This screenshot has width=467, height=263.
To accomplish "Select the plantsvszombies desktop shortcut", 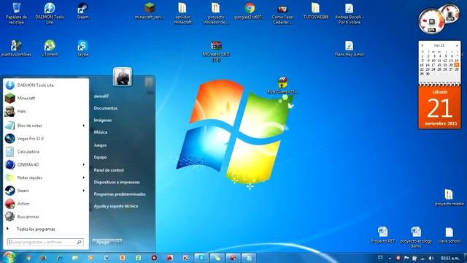I will [x=16, y=48].
